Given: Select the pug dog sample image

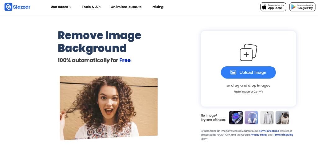Looking at the screenshot, I should (x=282, y=118).
